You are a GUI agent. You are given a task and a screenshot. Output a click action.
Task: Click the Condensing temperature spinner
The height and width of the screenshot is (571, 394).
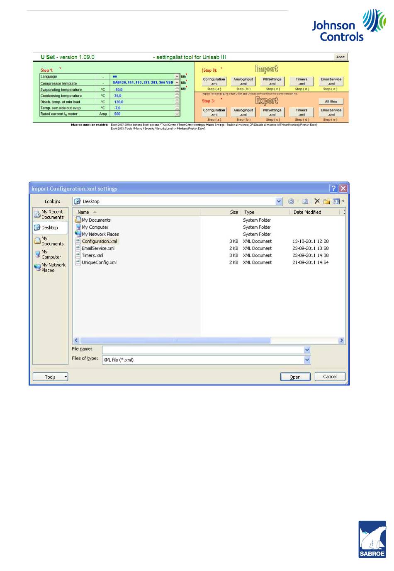(x=177, y=95)
